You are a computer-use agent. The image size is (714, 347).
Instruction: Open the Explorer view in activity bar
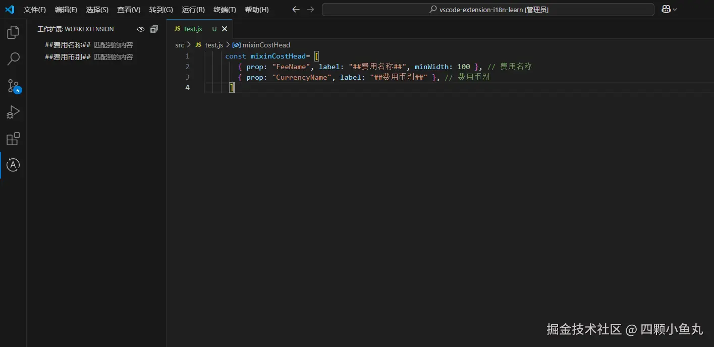tap(13, 32)
